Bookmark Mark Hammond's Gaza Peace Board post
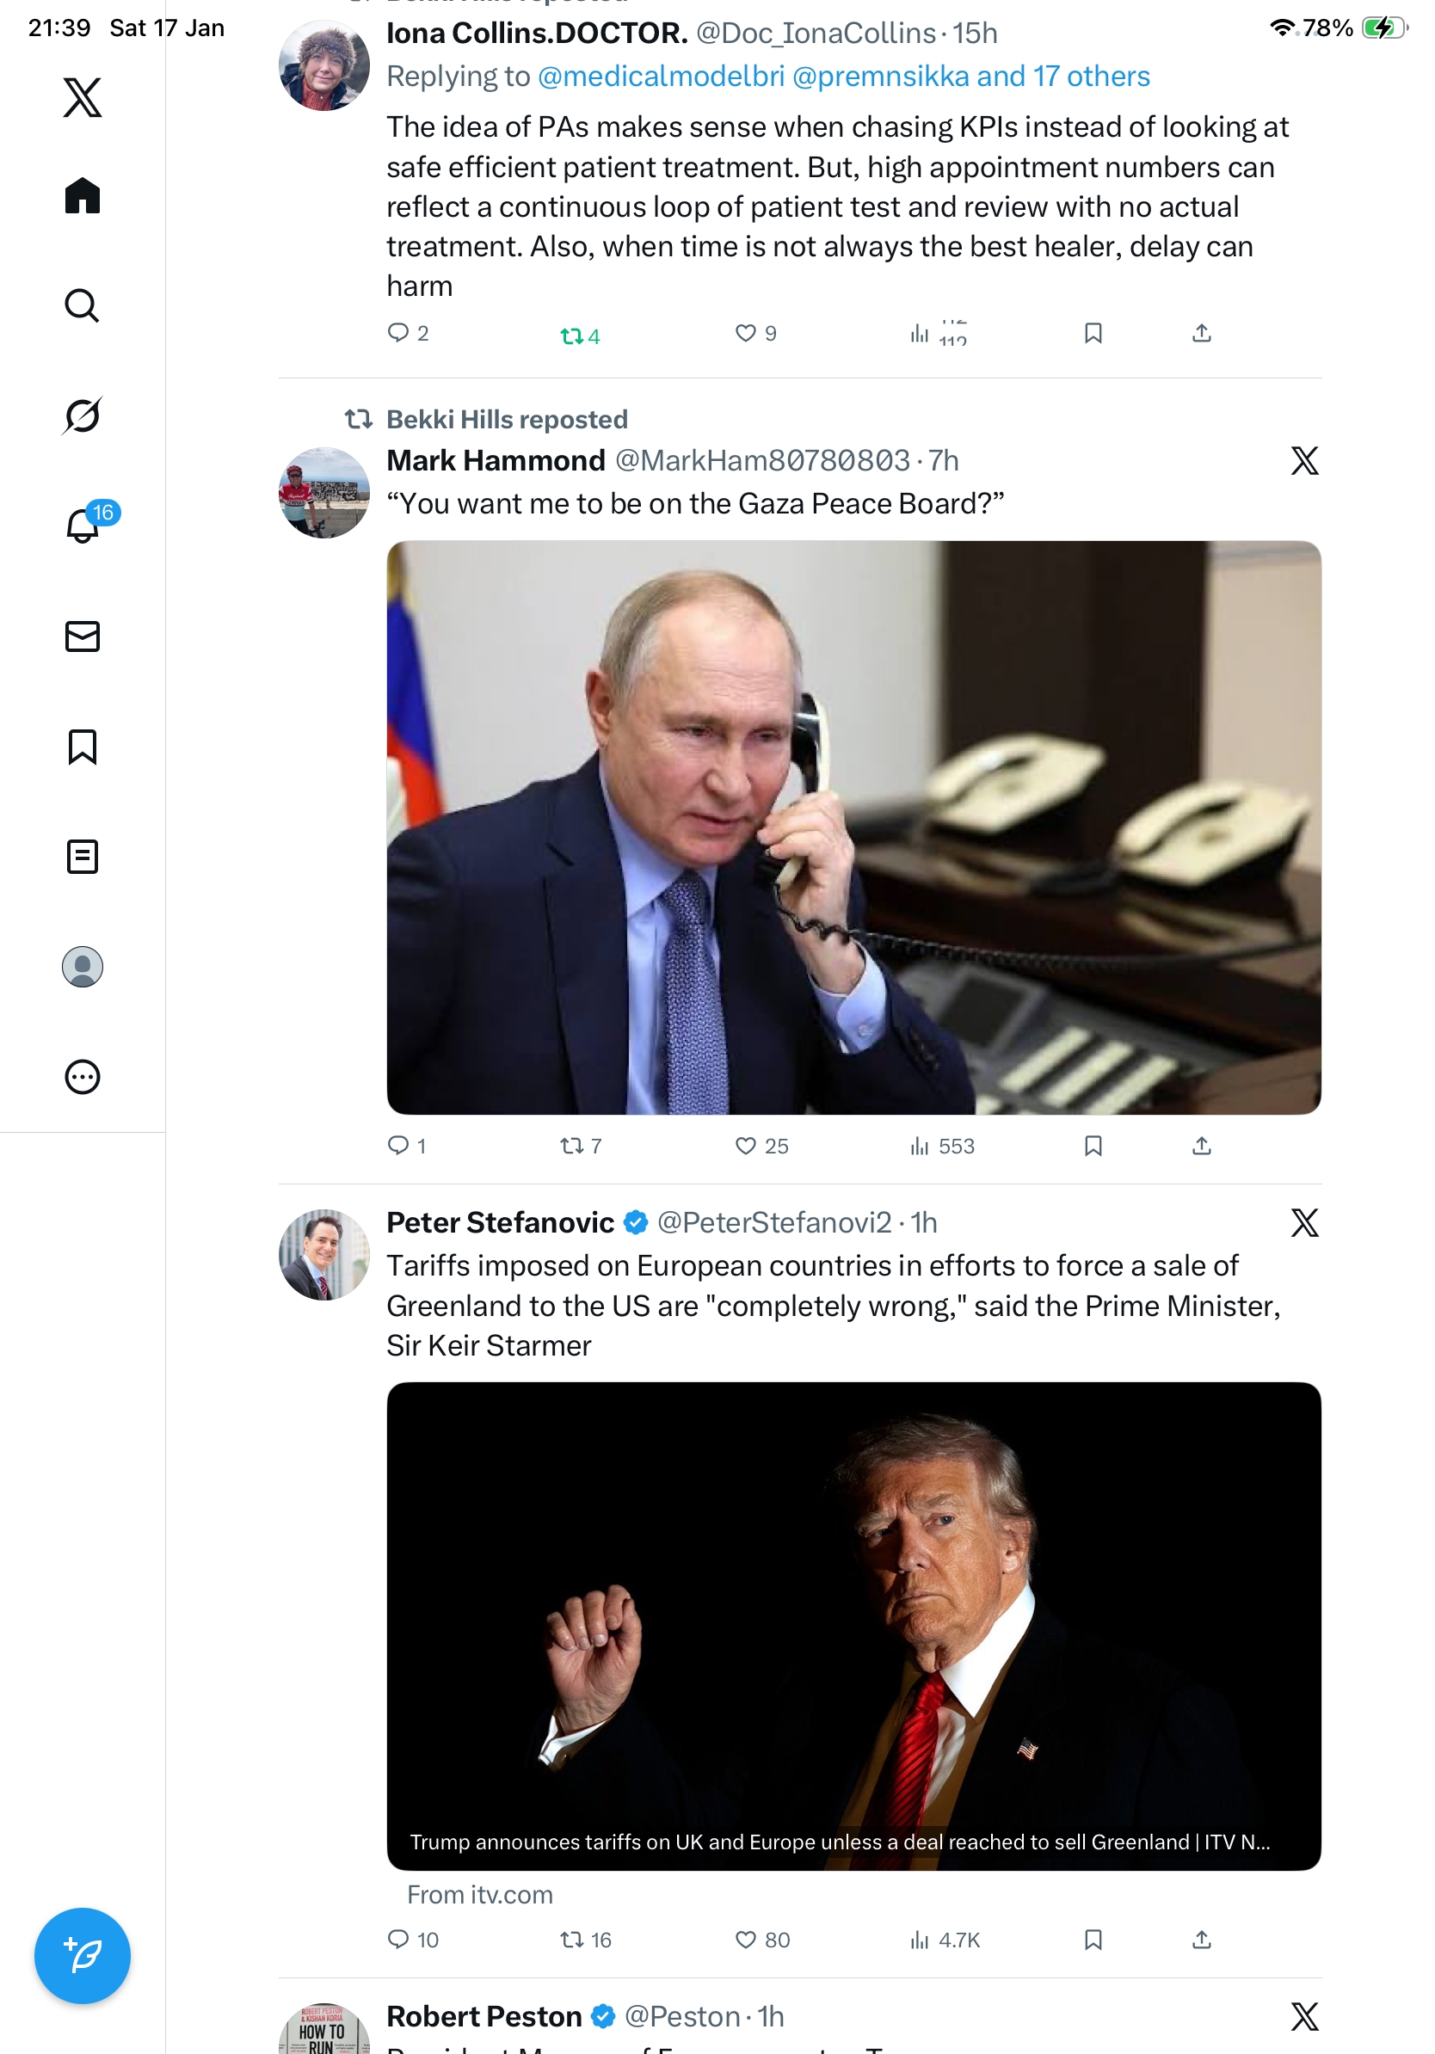The width and height of the screenshot is (1435, 2054). pos(1093,1146)
